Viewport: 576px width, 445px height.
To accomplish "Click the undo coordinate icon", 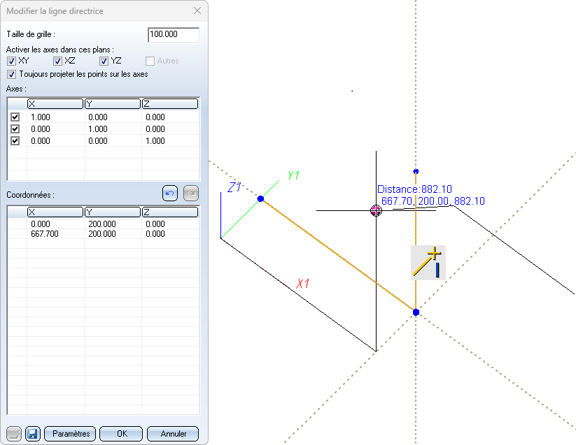I will tap(170, 194).
